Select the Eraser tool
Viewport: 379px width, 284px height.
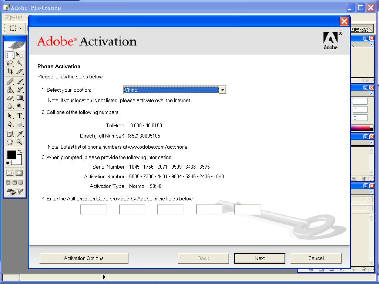(10, 98)
